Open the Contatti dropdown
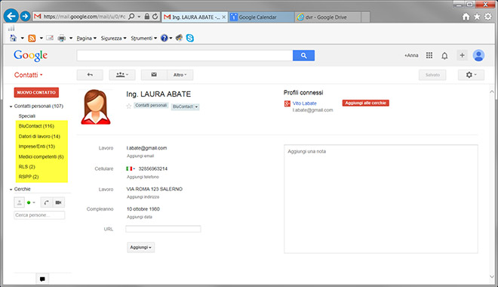 coord(28,75)
